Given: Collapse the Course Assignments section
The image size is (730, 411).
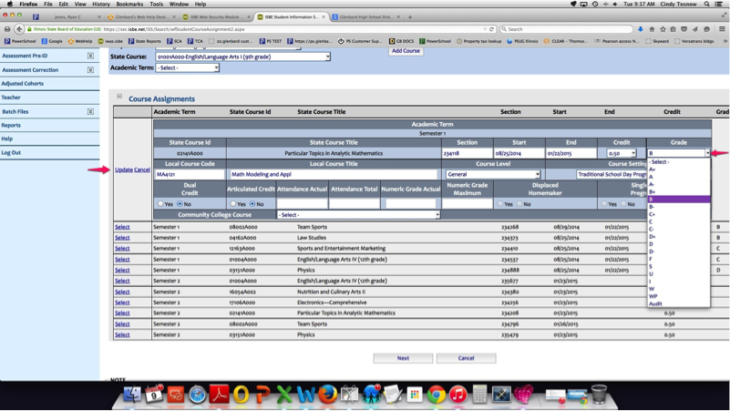Looking at the screenshot, I should tap(119, 96).
